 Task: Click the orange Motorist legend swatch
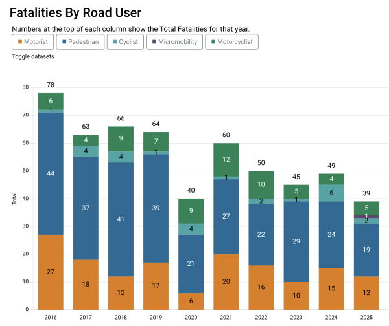tap(19, 41)
